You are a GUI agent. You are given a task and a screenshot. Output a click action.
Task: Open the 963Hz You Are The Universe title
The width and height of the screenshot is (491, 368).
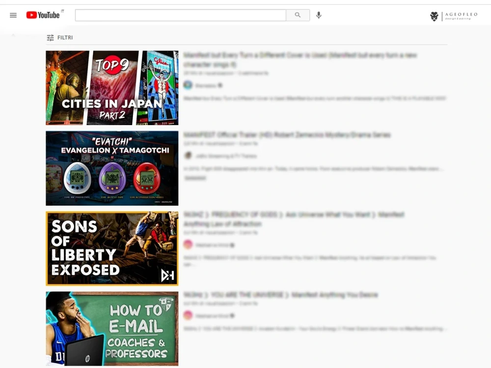tap(280, 295)
